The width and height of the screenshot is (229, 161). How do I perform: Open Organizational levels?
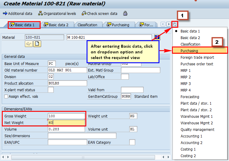(57, 13)
